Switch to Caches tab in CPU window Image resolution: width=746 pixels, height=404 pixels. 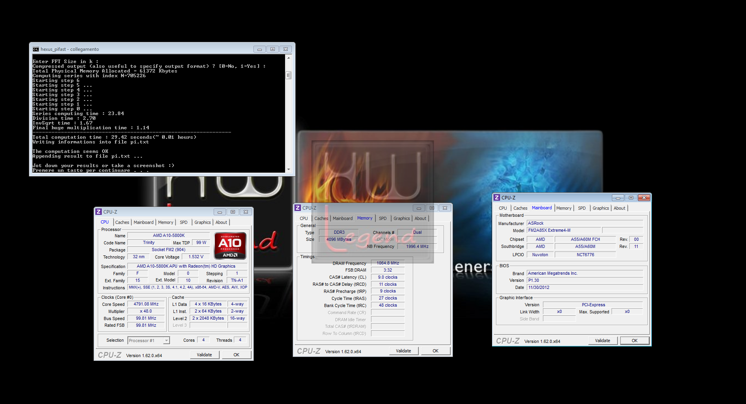click(122, 222)
